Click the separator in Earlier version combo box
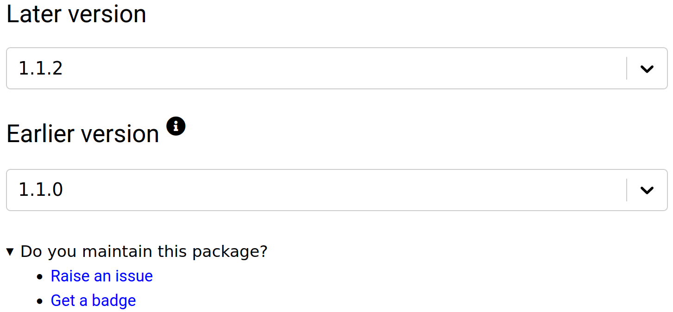 tap(627, 190)
